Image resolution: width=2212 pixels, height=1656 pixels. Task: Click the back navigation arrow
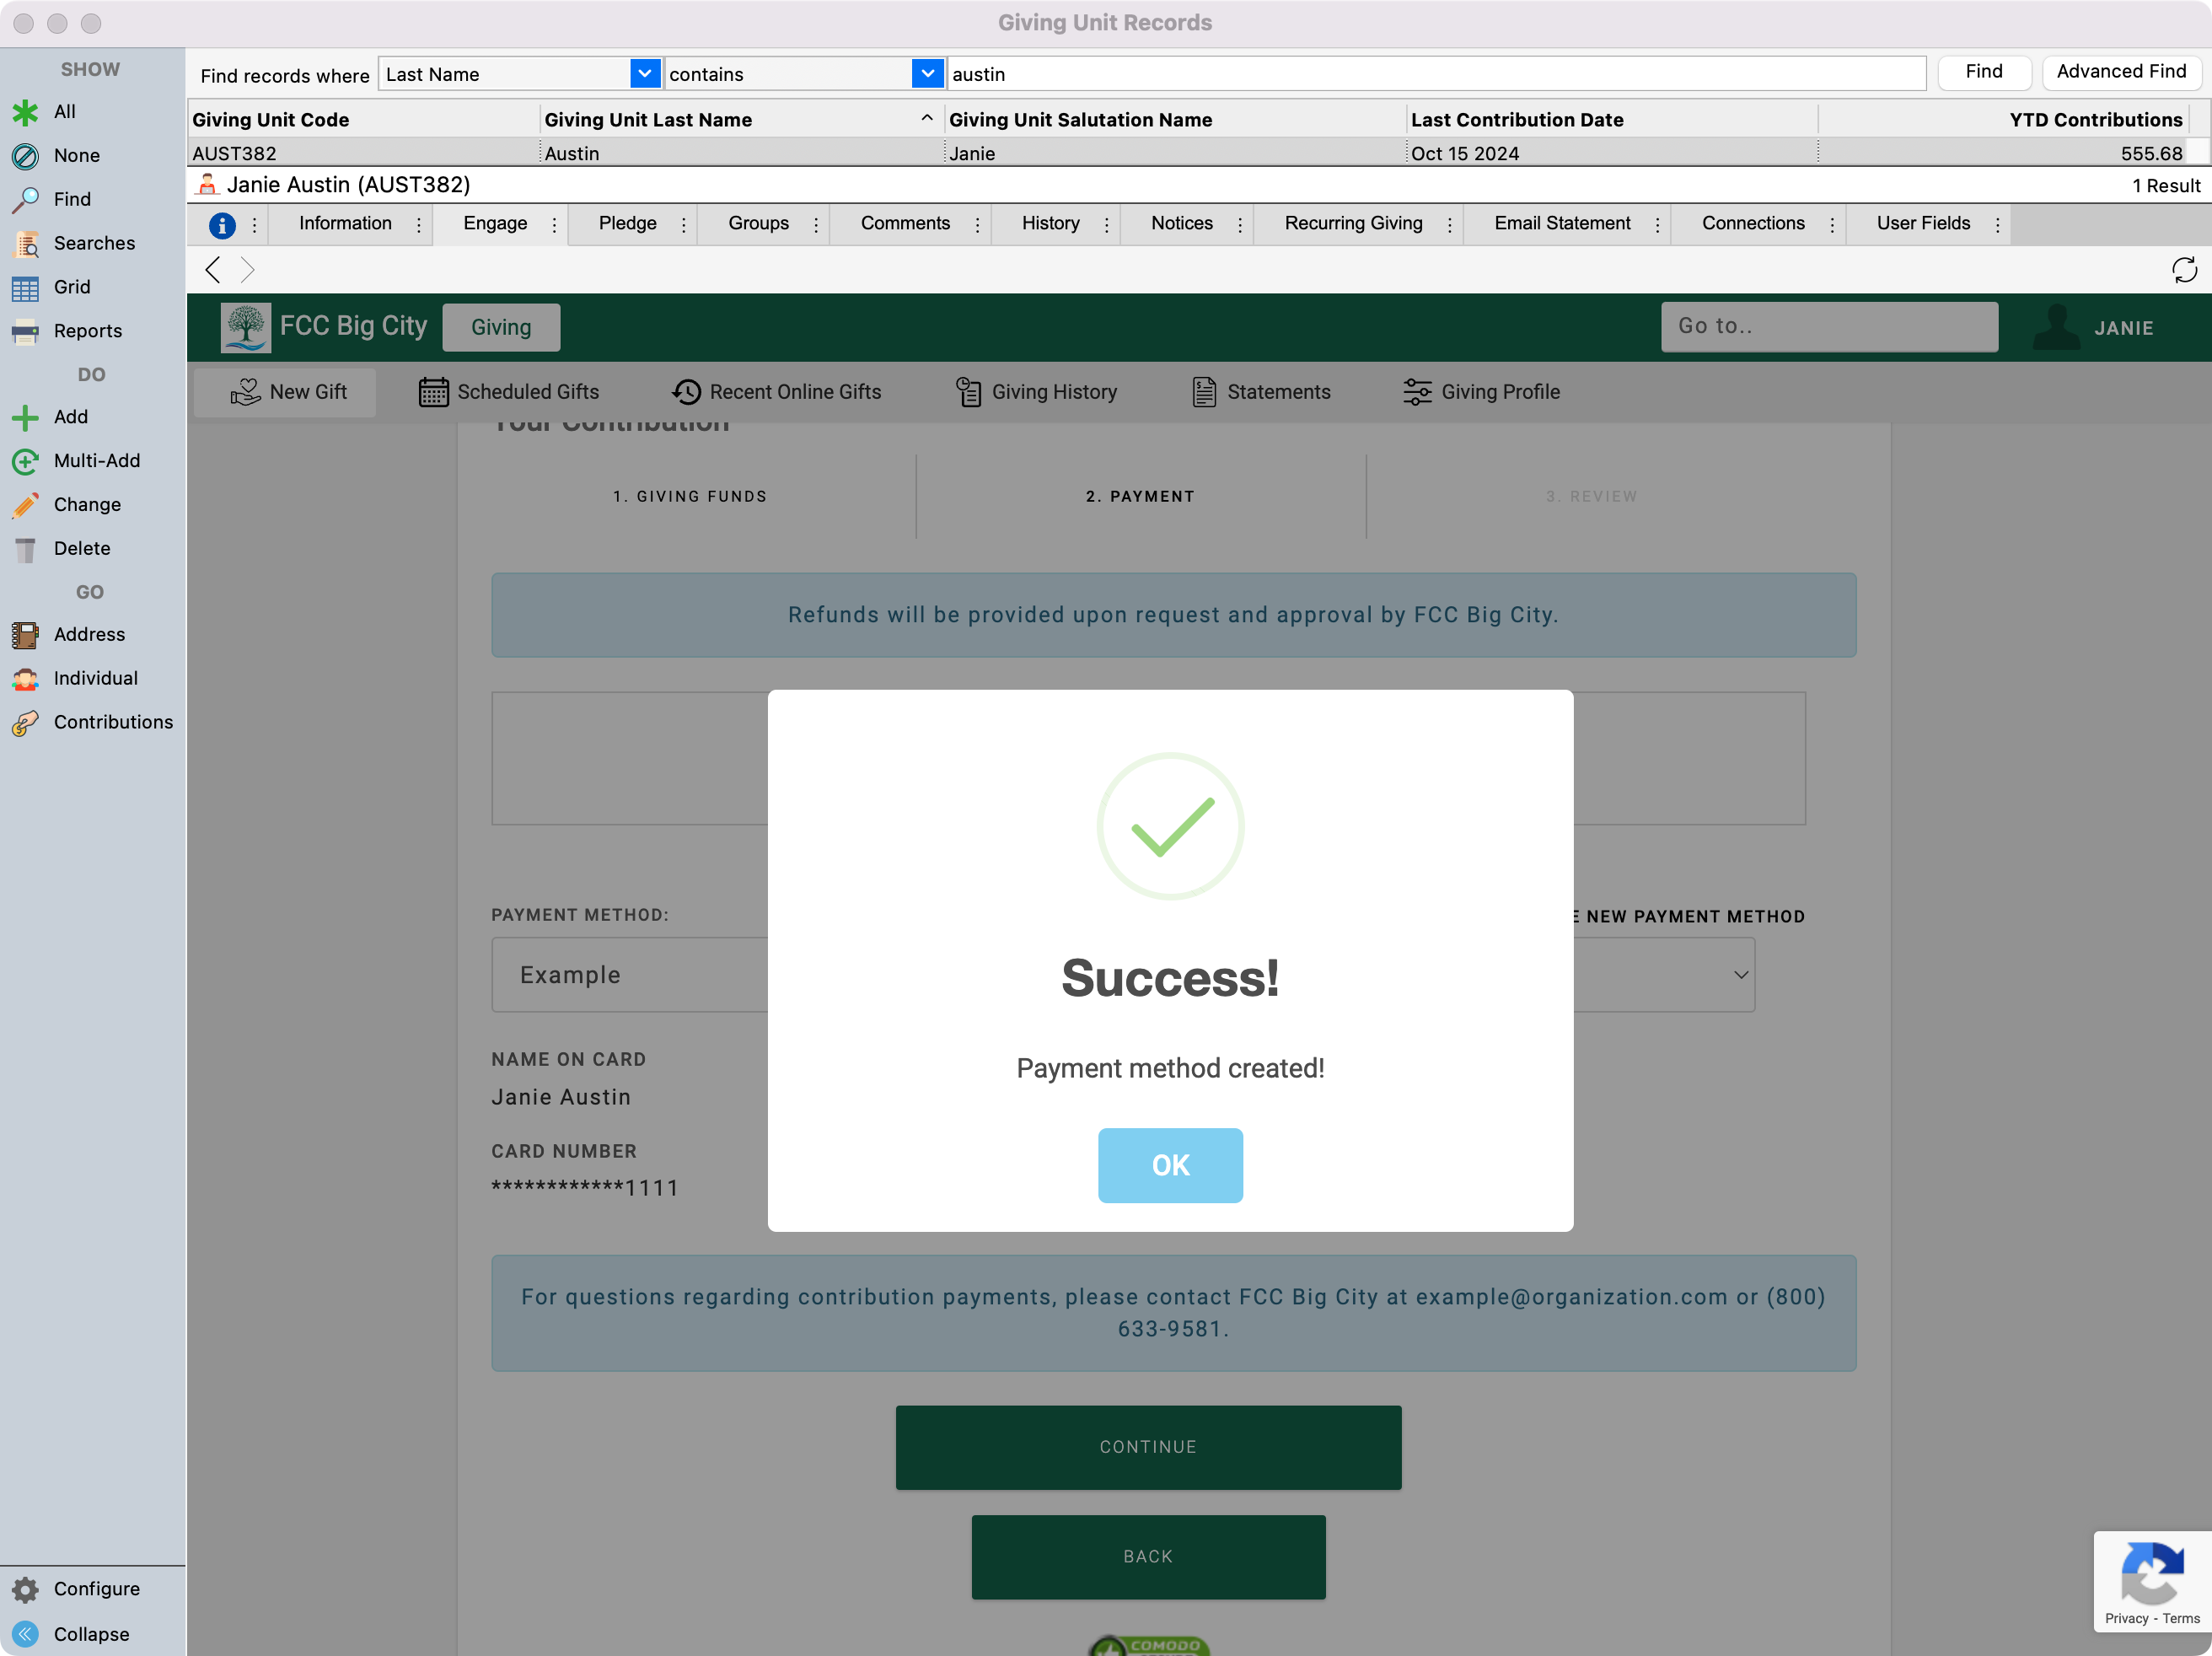(212, 270)
